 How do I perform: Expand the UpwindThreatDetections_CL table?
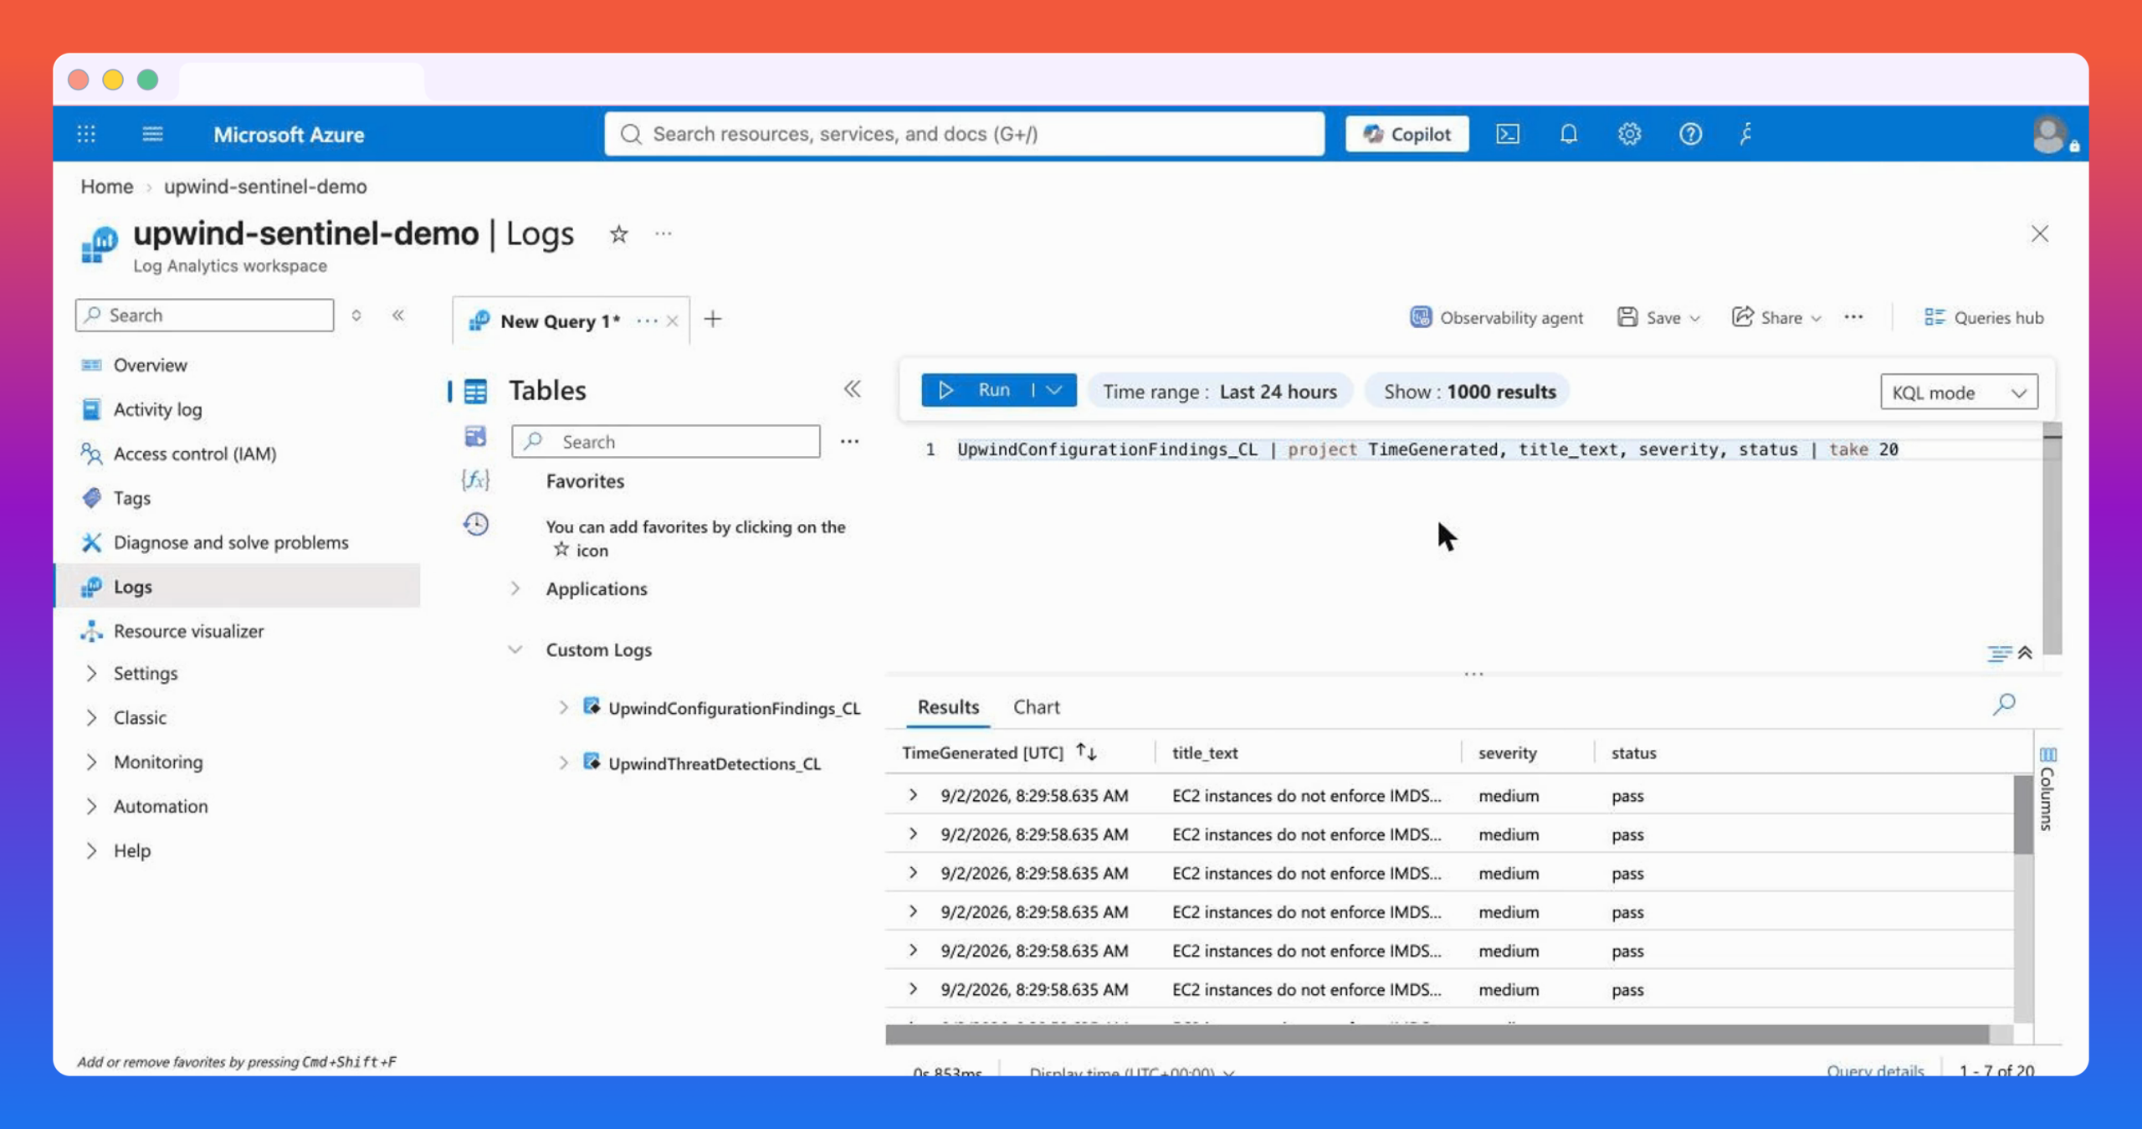563,763
